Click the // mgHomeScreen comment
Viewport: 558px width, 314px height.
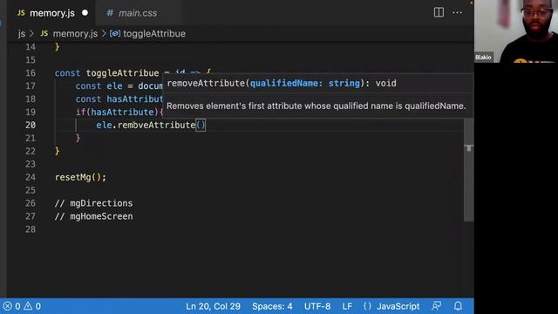coord(93,216)
